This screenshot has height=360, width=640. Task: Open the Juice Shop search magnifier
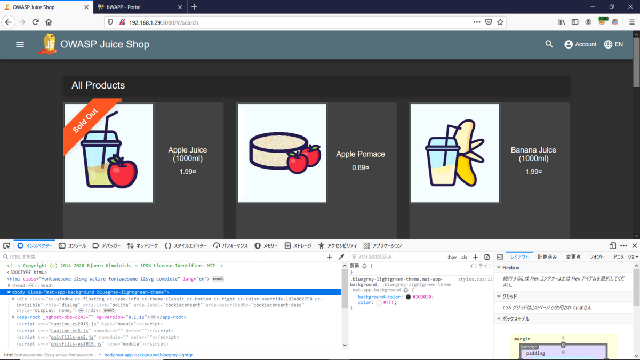point(549,44)
